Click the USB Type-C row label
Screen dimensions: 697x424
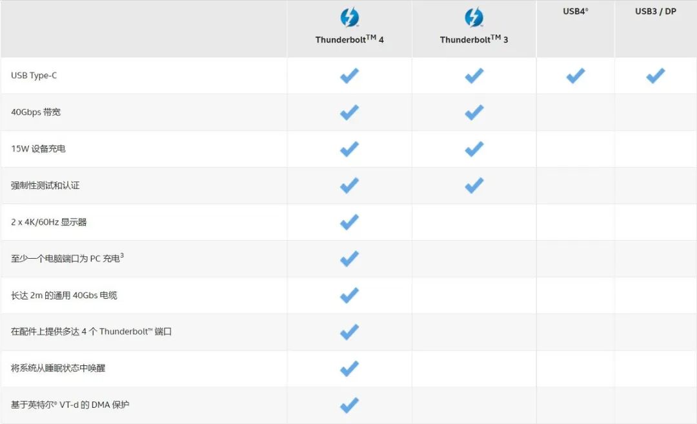coord(34,76)
